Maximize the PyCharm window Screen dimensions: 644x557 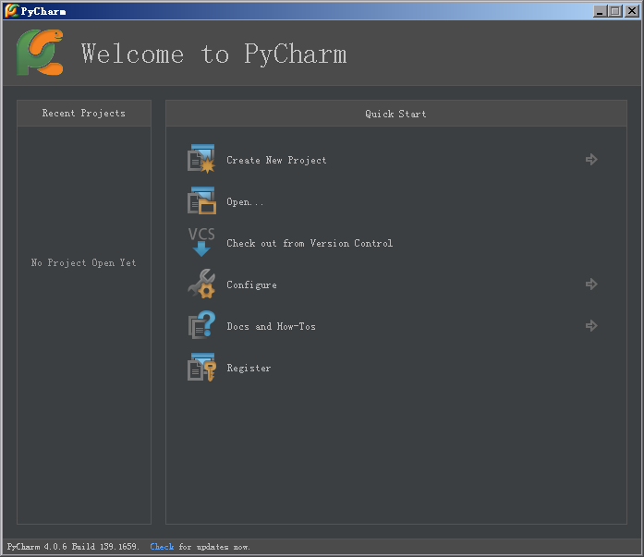[615, 11]
